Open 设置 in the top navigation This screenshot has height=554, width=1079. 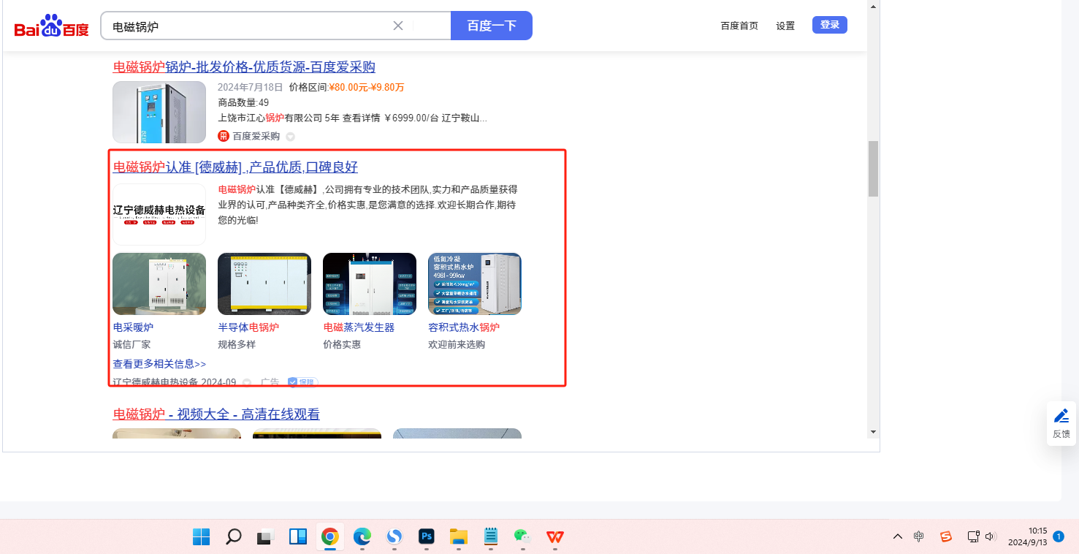(785, 26)
